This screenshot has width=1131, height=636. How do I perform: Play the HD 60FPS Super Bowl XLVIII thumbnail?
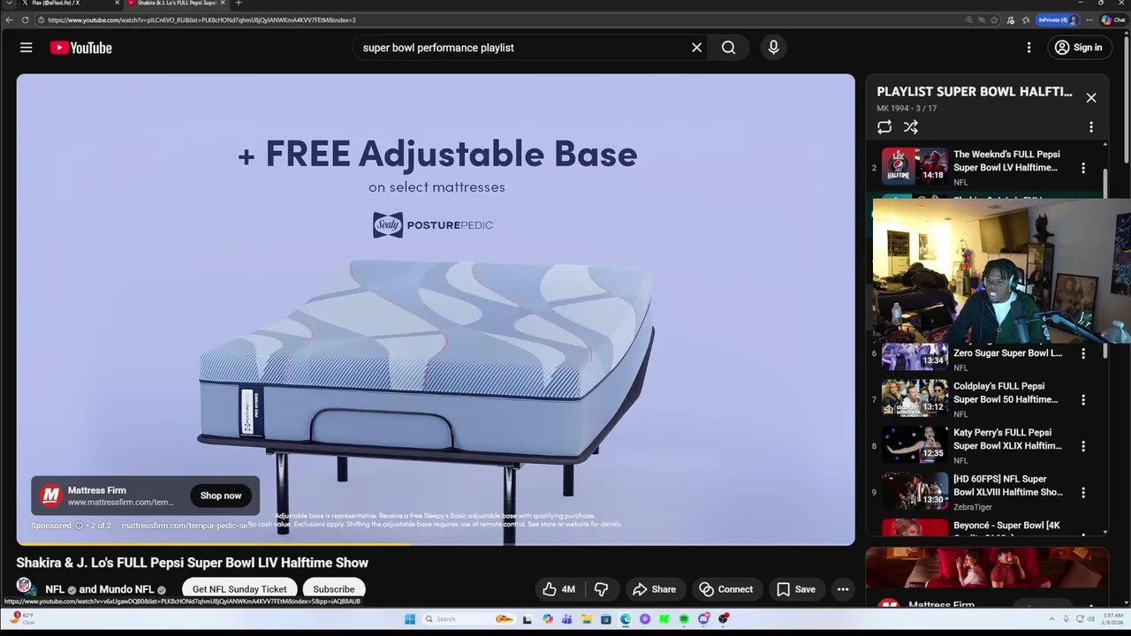click(915, 491)
